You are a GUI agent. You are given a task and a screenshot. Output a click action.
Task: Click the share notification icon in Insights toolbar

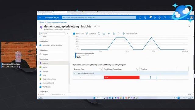click(104, 34)
